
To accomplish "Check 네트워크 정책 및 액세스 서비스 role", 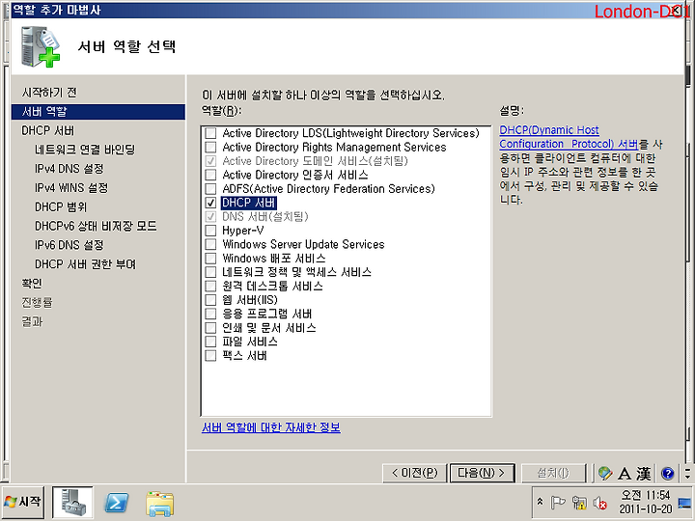I will click(x=210, y=272).
